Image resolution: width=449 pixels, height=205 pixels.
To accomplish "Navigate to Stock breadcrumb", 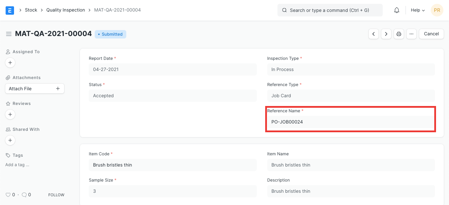I will (31, 10).
